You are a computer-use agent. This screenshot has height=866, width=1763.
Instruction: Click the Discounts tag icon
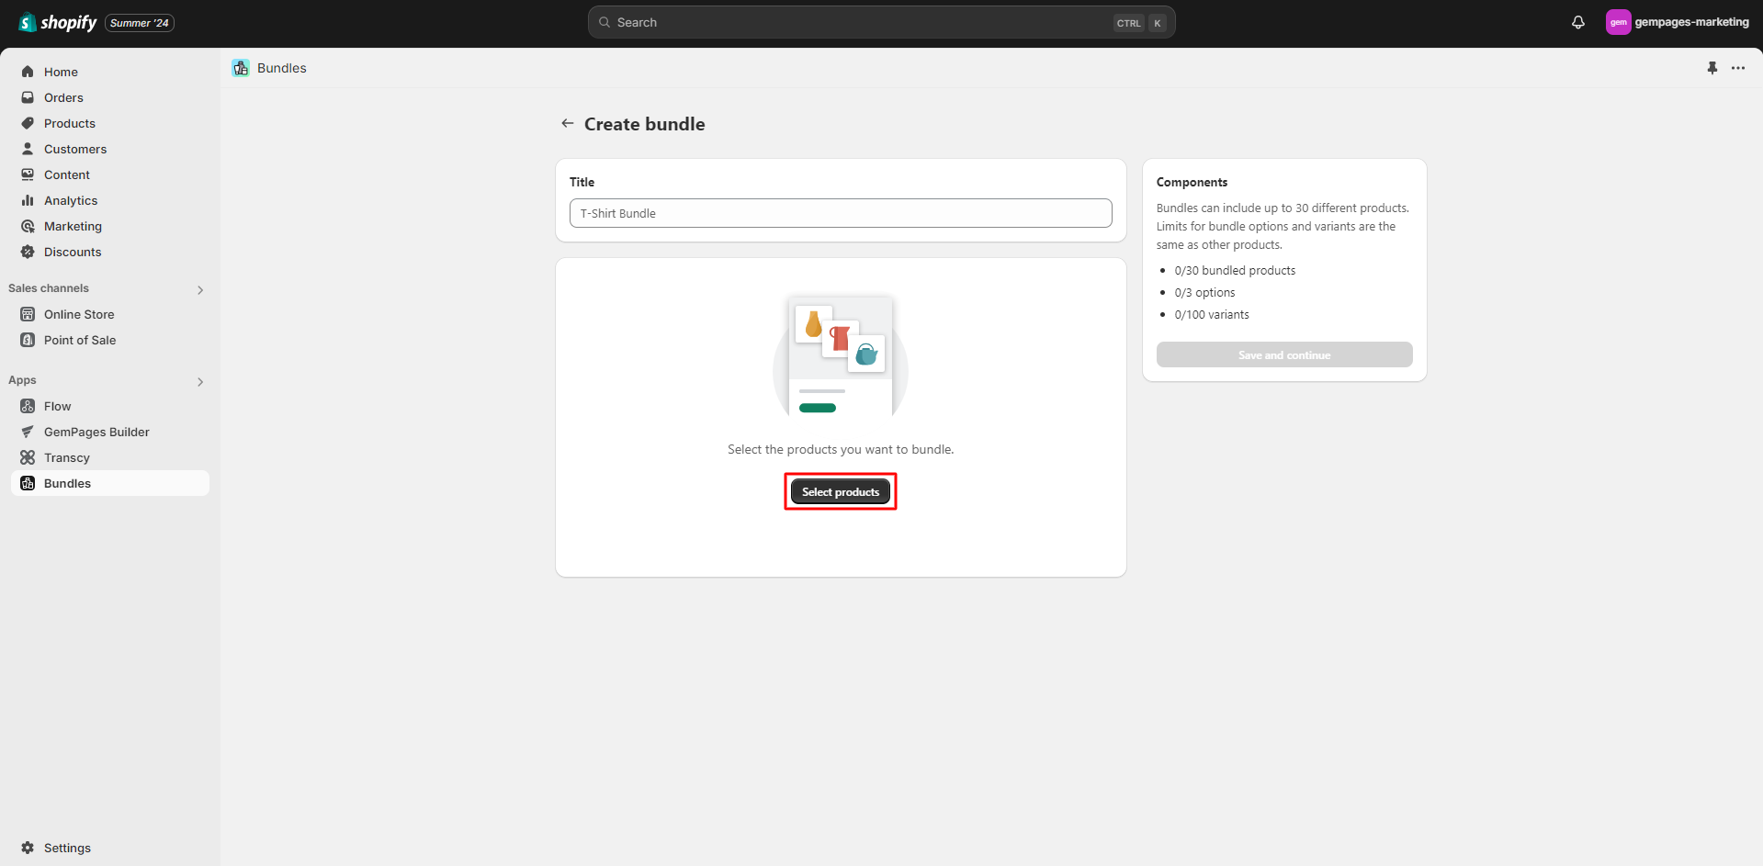(27, 252)
